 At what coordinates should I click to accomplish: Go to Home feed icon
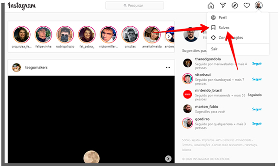[211, 6]
